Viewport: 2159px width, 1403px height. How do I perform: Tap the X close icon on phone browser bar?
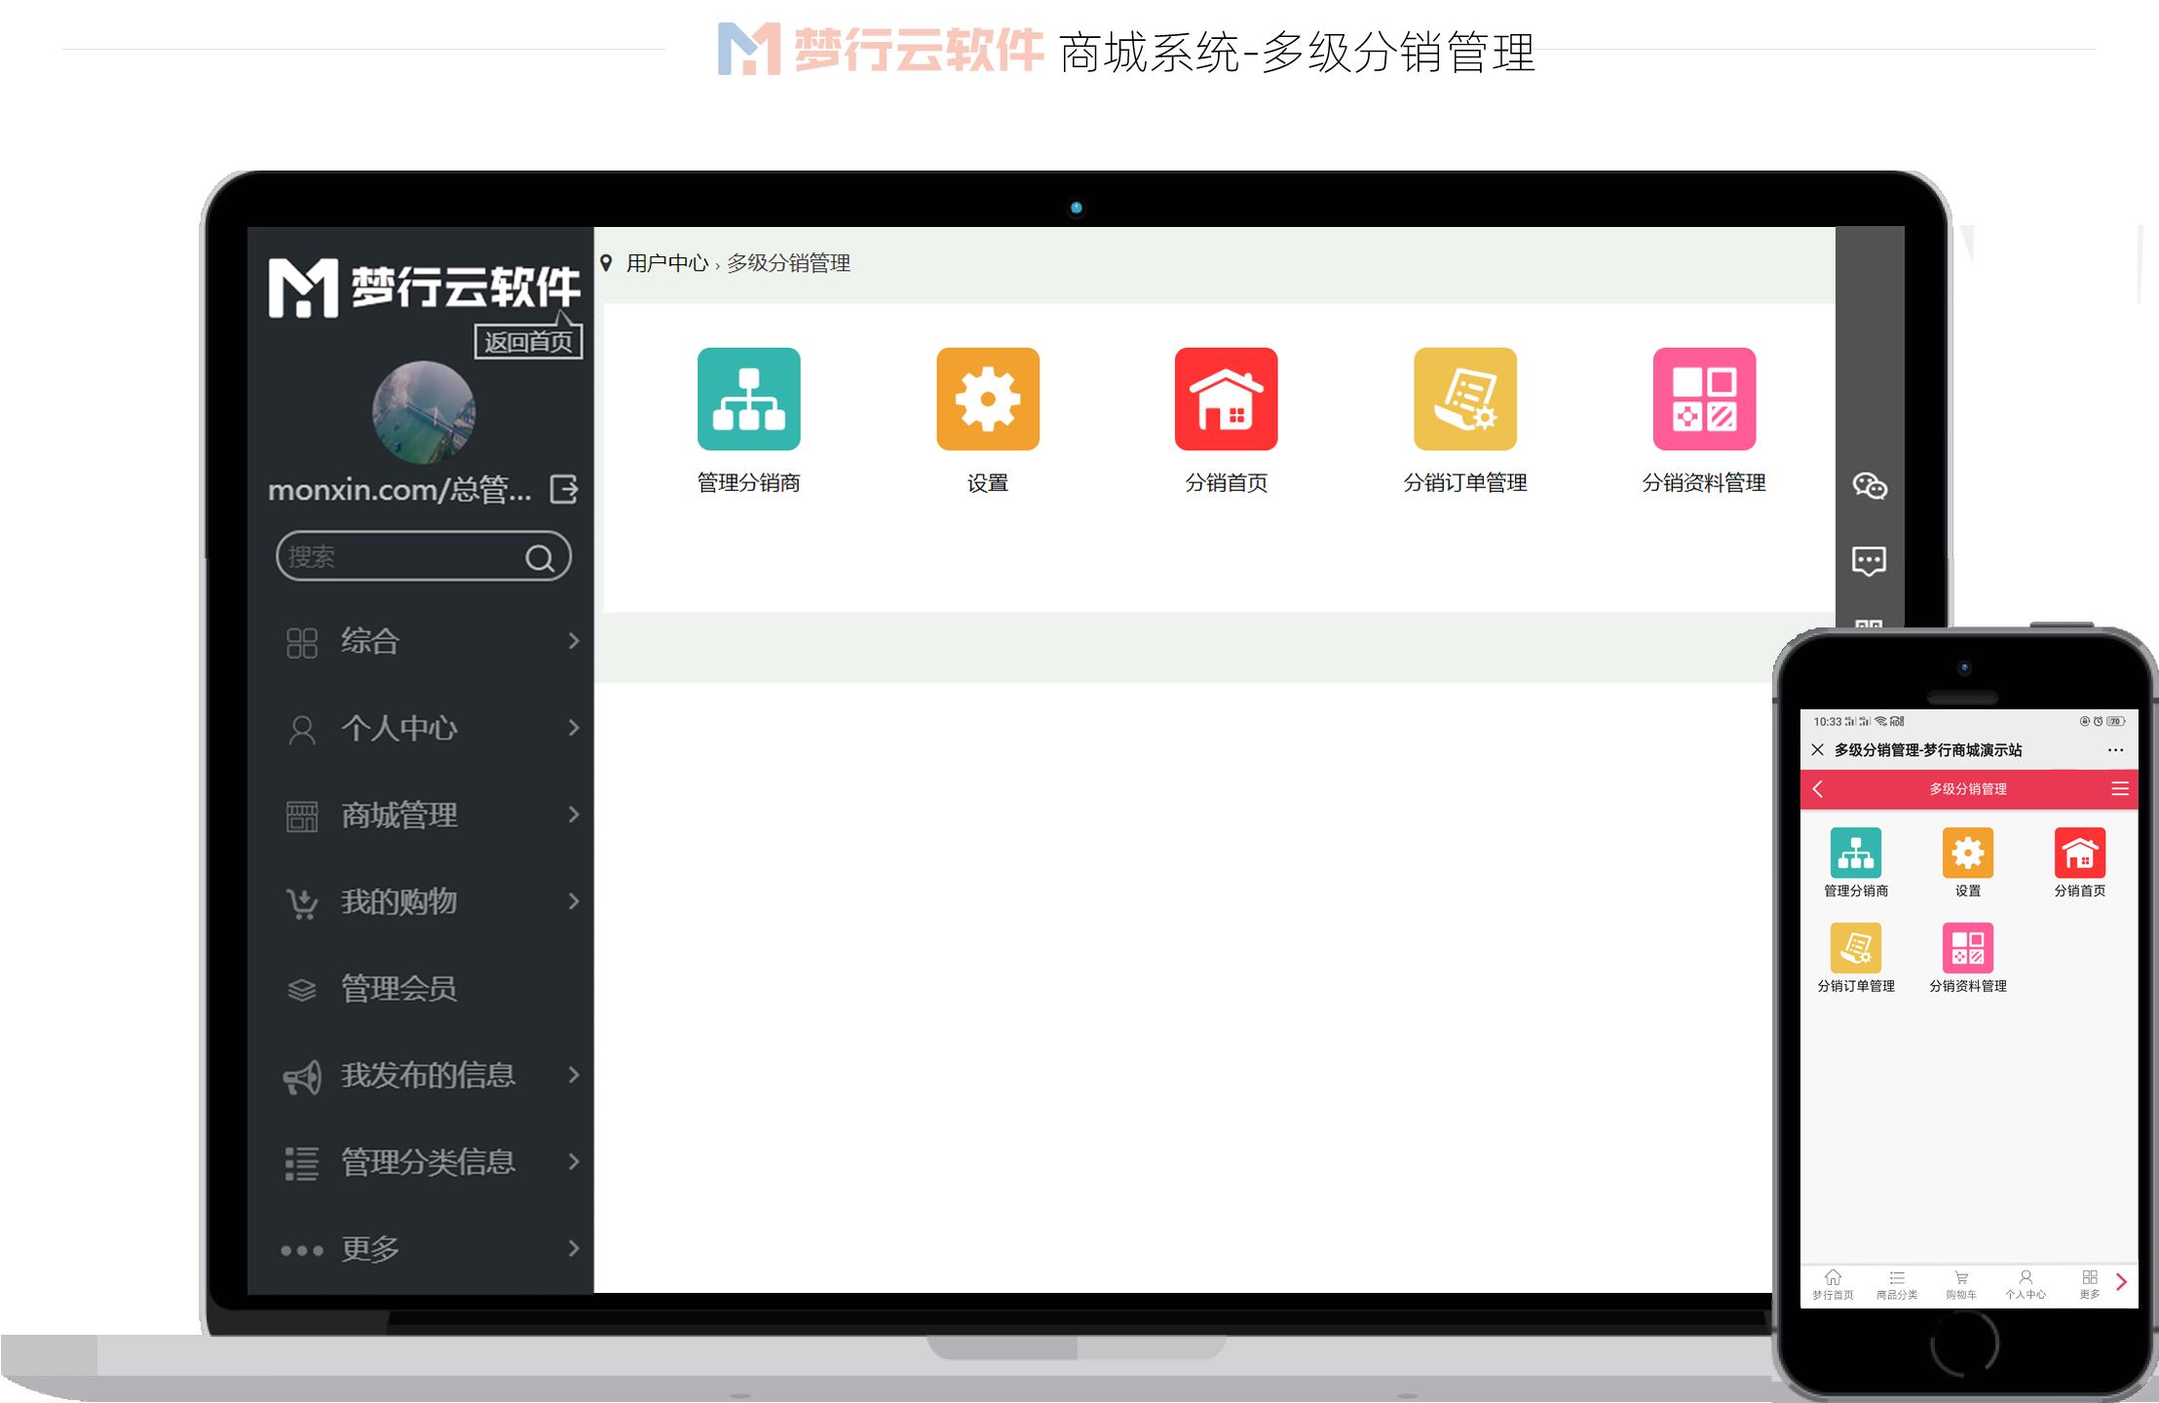(x=1817, y=749)
